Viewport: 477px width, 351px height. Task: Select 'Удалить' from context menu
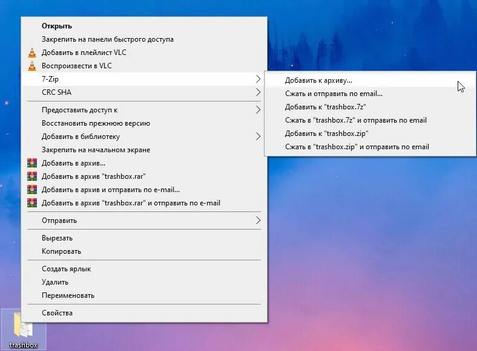tap(144, 282)
